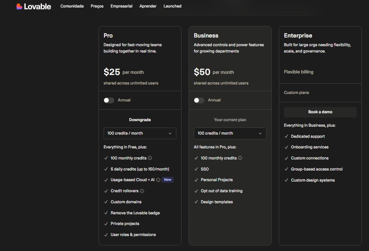Image resolution: width=369 pixels, height=251 pixels.
Task: Click checkmark icon beside SSO feature
Action: tap(196, 169)
